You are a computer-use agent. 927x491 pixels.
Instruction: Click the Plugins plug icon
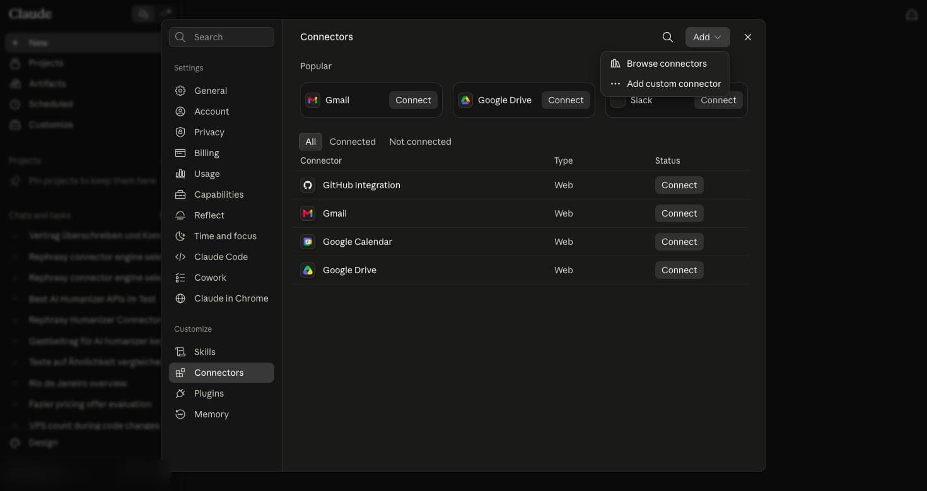tap(180, 393)
